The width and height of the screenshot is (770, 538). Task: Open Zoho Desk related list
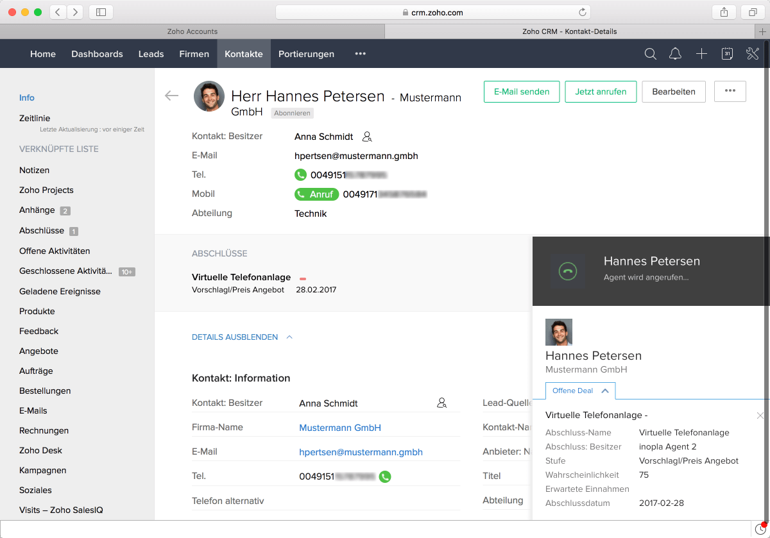(x=40, y=450)
